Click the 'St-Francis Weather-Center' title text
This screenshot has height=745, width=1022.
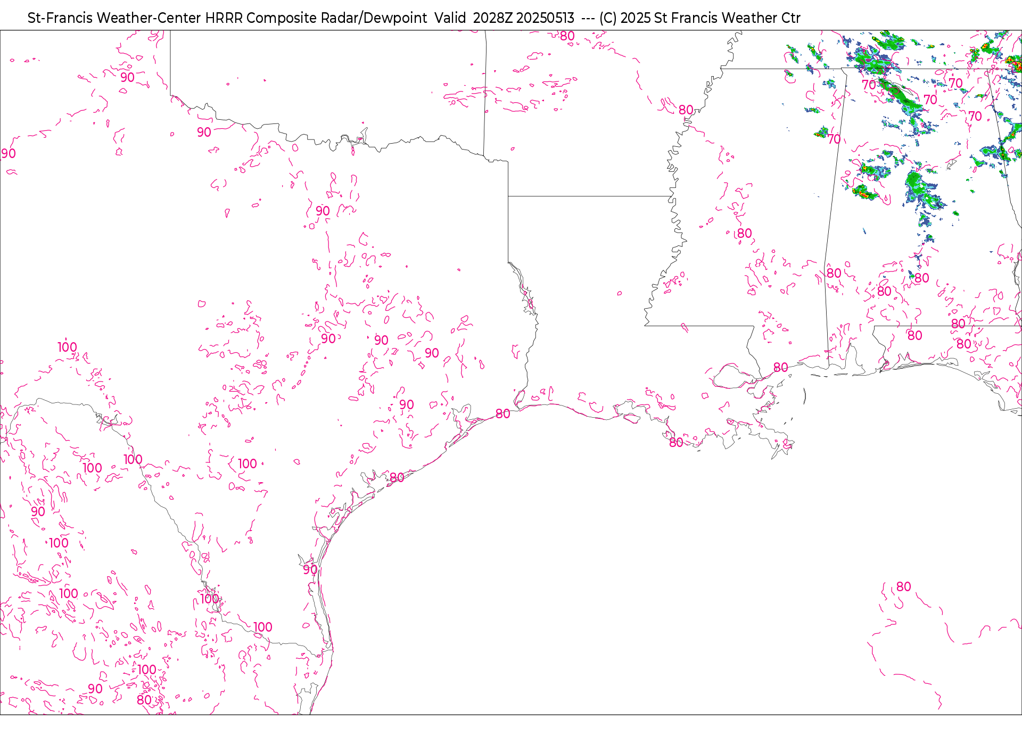(x=114, y=18)
